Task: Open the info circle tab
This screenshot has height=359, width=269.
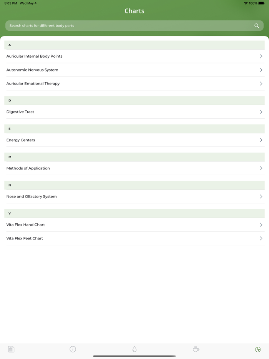Action: (x=73, y=349)
